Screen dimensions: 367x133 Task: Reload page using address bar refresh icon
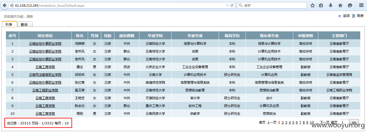coord(232,5)
